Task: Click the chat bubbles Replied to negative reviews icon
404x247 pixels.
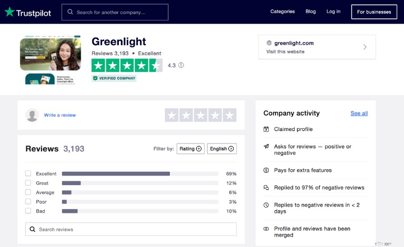Action: coord(266,188)
